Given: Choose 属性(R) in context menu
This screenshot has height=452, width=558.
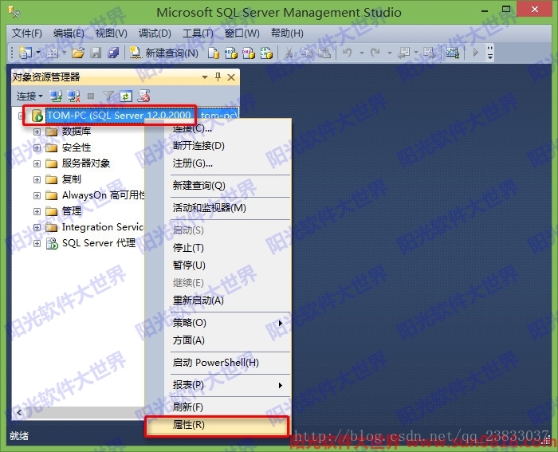Looking at the screenshot, I should pyautogui.click(x=217, y=425).
